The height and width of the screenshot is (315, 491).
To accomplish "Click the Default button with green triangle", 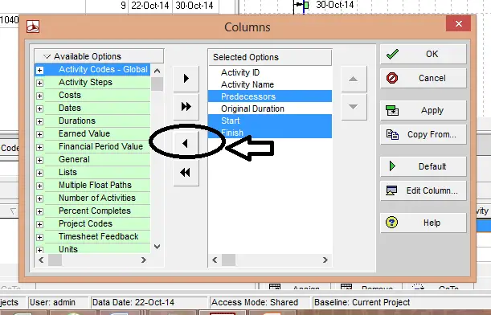I will coord(423,166).
